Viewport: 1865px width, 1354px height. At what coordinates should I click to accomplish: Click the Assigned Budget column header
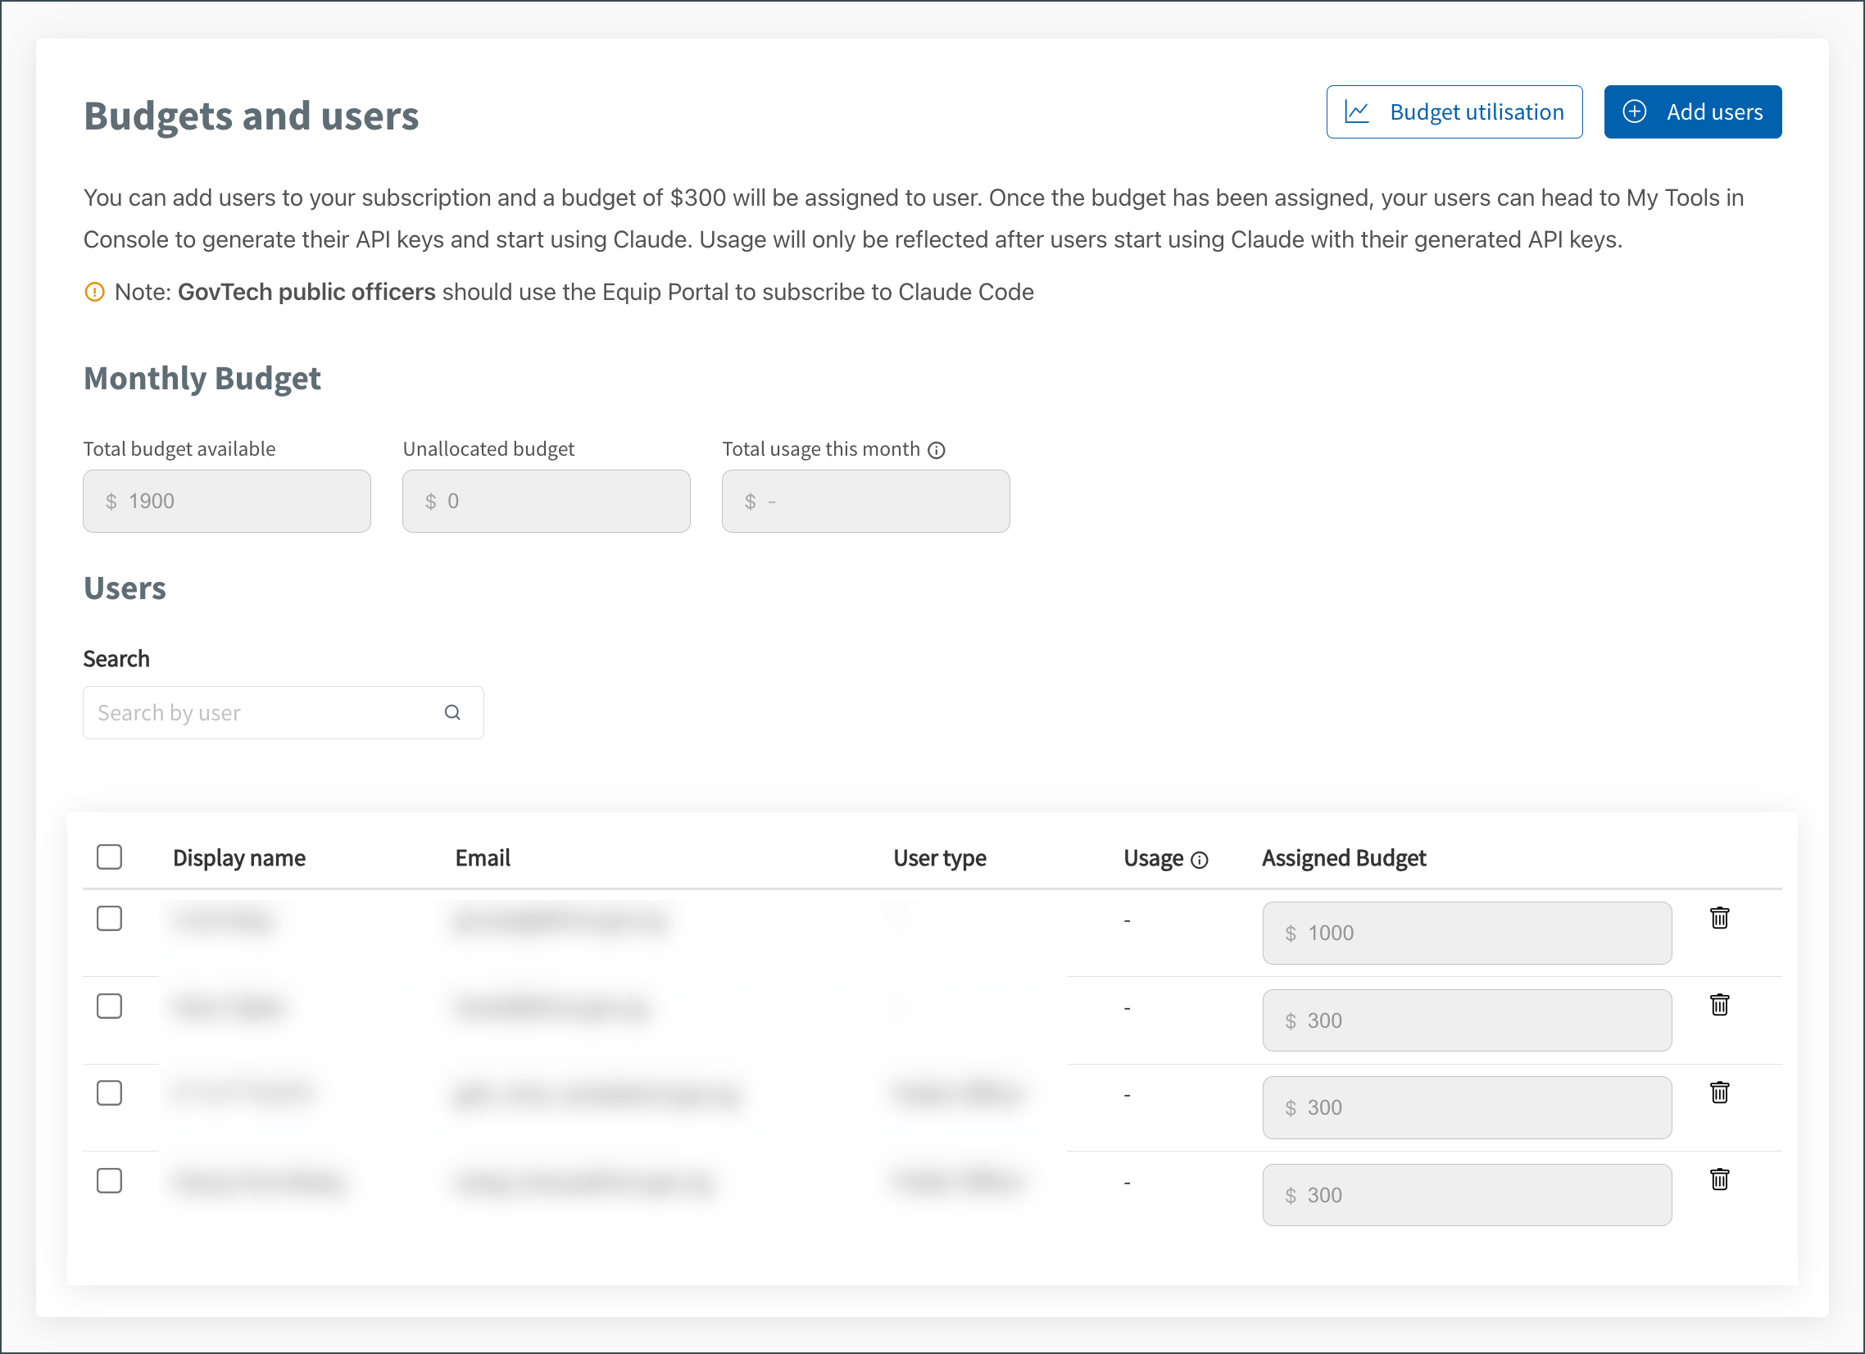pos(1344,858)
